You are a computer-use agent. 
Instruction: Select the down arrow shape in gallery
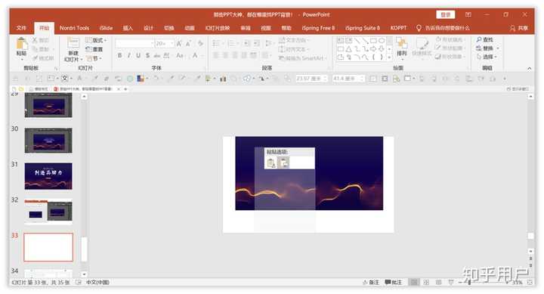pyautogui.click(x=382, y=49)
